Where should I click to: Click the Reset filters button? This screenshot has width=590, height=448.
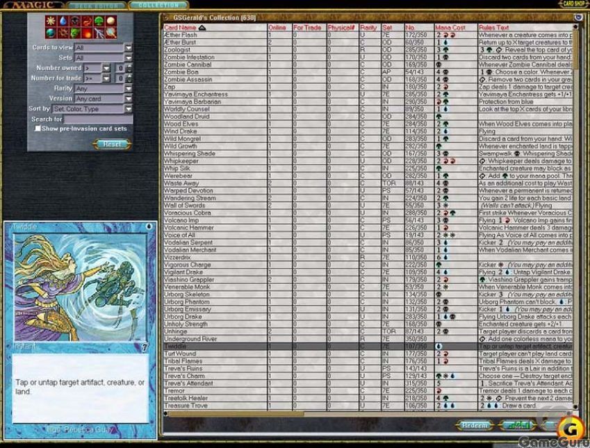pyautogui.click(x=112, y=144)
